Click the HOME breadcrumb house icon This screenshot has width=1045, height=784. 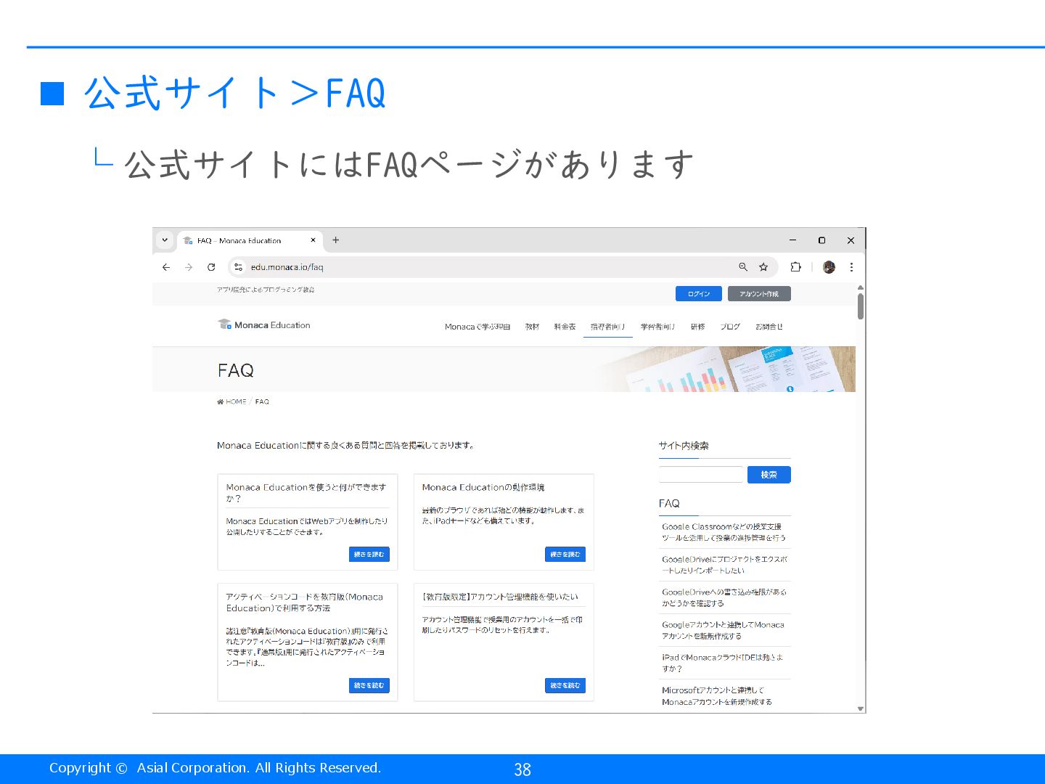(x=220, y=401)
